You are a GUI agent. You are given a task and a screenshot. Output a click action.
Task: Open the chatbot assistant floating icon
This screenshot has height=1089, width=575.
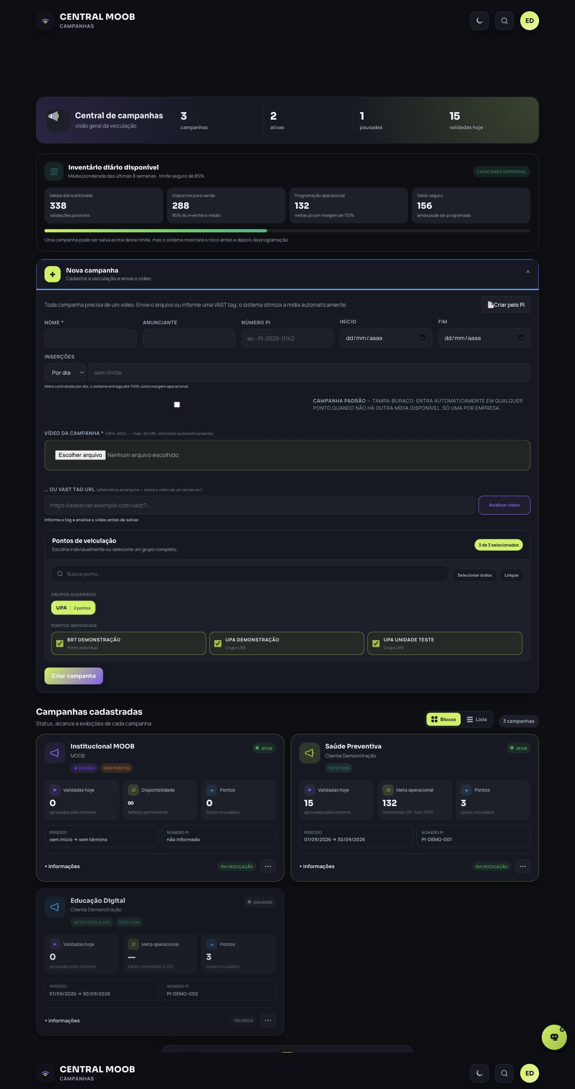[x=554, y=1037]
